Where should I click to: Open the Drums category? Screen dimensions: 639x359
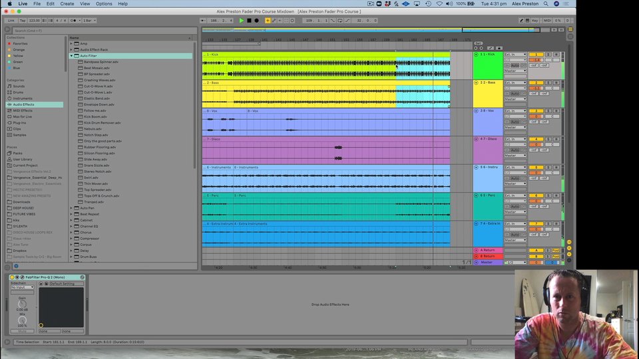[x=18, y=92]
